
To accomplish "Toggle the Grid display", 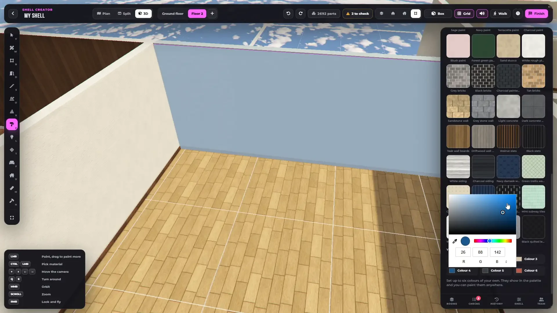I will [x=464, y=13].
